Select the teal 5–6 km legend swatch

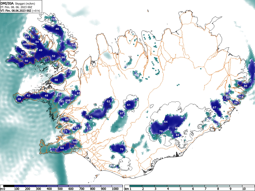[x=186, y=186]
